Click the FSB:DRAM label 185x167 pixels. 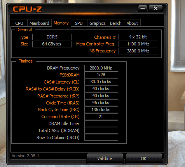point(70,75)
